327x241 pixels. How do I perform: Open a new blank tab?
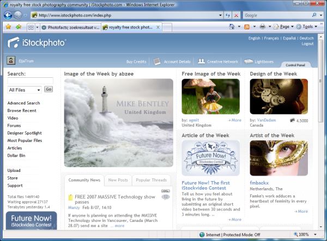coord(167,27)
